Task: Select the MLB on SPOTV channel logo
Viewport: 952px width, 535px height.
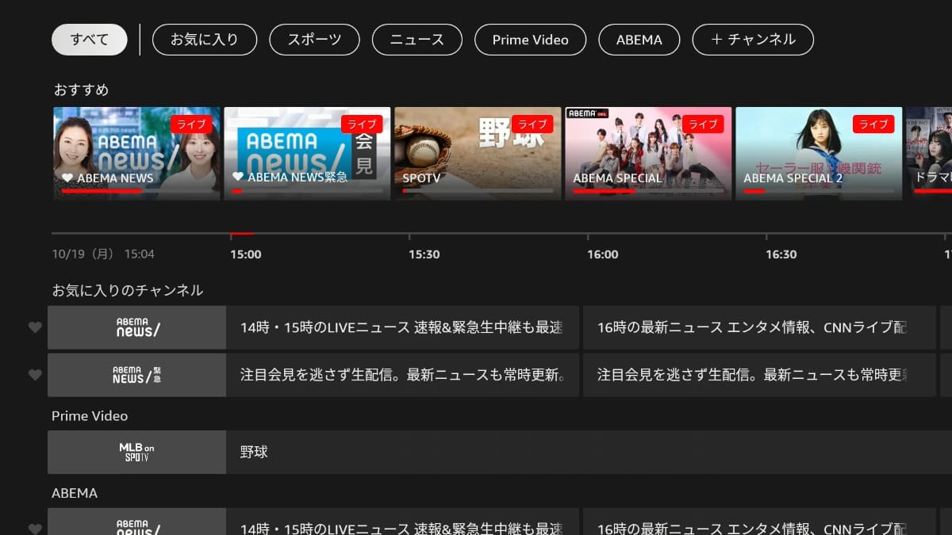Action: tap(136, 453)
